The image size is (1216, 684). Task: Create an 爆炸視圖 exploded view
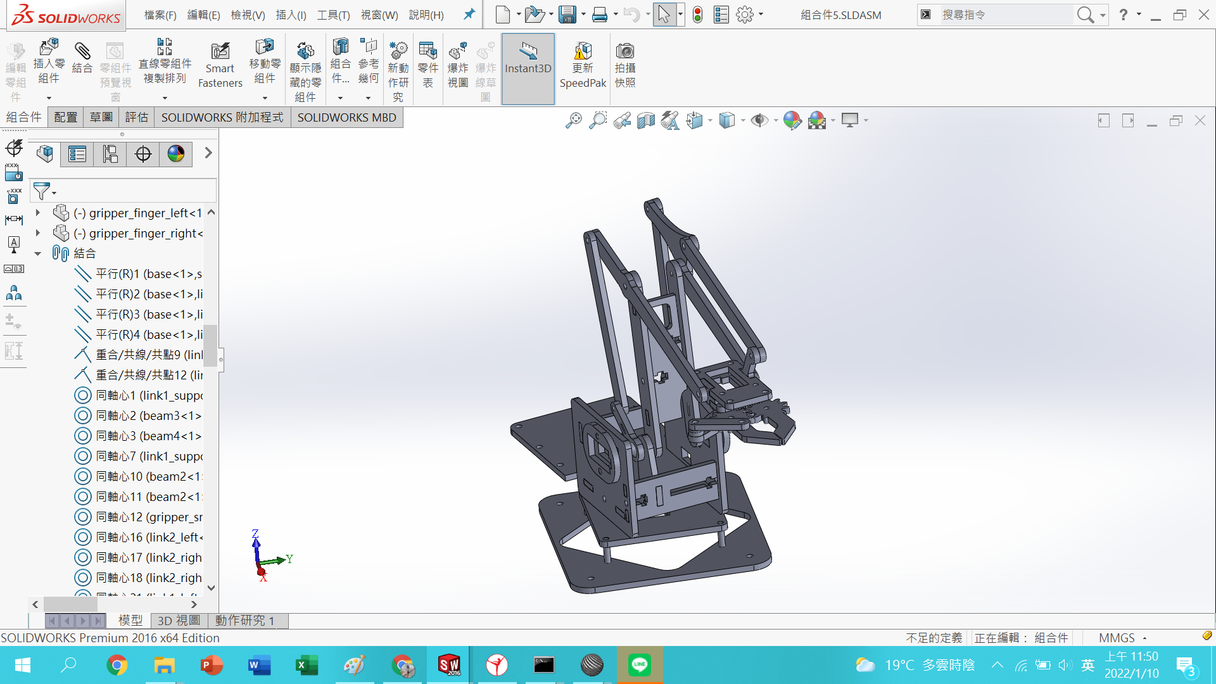pos(457,63)
